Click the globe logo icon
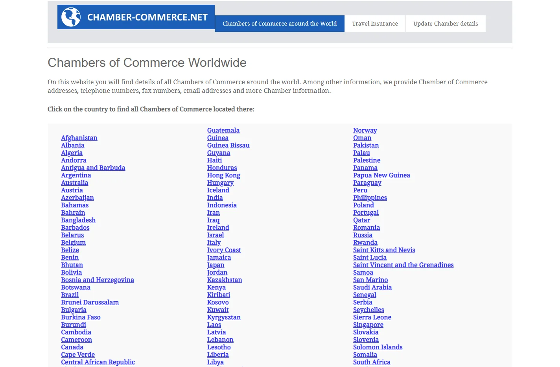Screen dimensions: 560x367 pyautogui.click(x=71, y=17)
